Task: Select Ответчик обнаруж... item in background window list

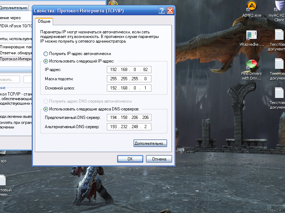Action: point(16,53)
